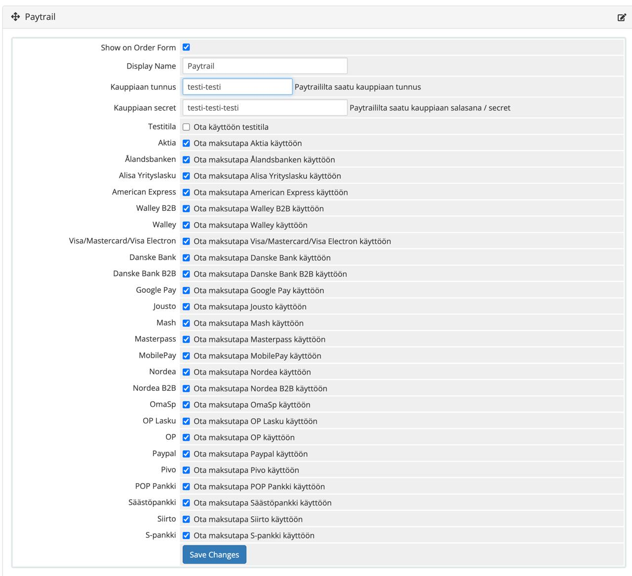632x576 pixels.
Task: Uncheck the Säästöpankki checkbox
Action: (186, 502)
